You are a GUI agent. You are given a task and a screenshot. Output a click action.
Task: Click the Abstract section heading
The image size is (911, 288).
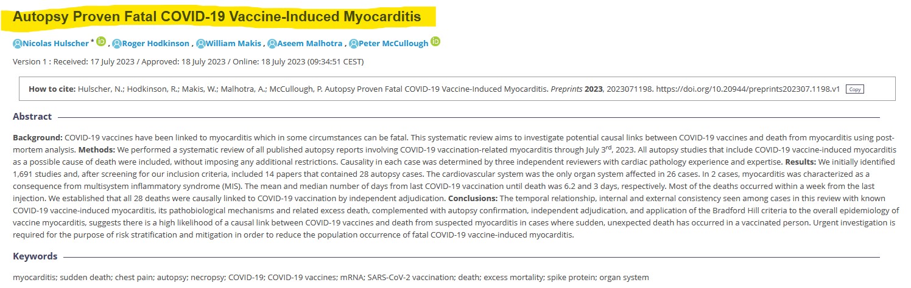point(32,117)
